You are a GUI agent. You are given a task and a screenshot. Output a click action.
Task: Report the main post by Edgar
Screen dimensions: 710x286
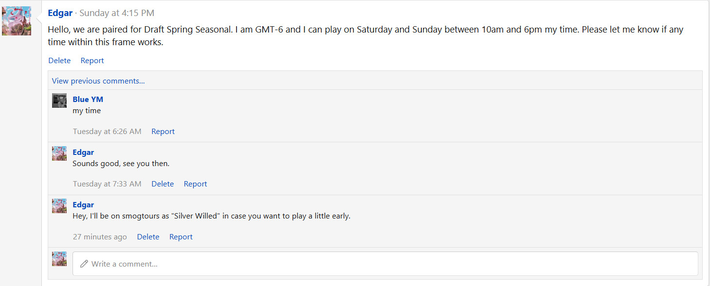pyautogui.click(x=92, y=61)
